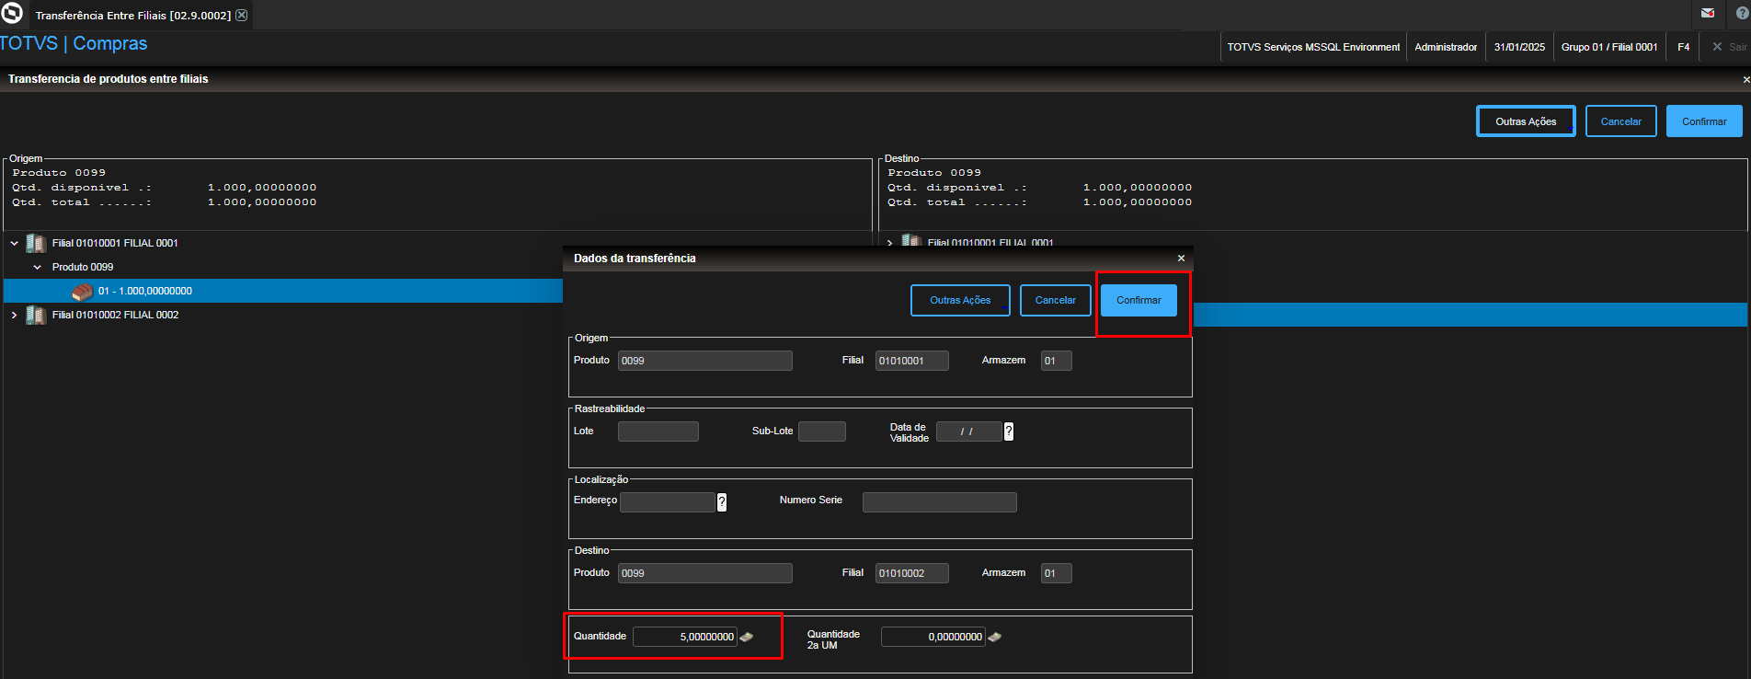The width and height of the screenshot is (1751, 679).
Task: Click the F4 header item
Action: coord(1683,47)
